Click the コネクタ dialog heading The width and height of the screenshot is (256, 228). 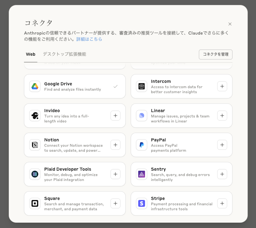(x=38, y=23)
